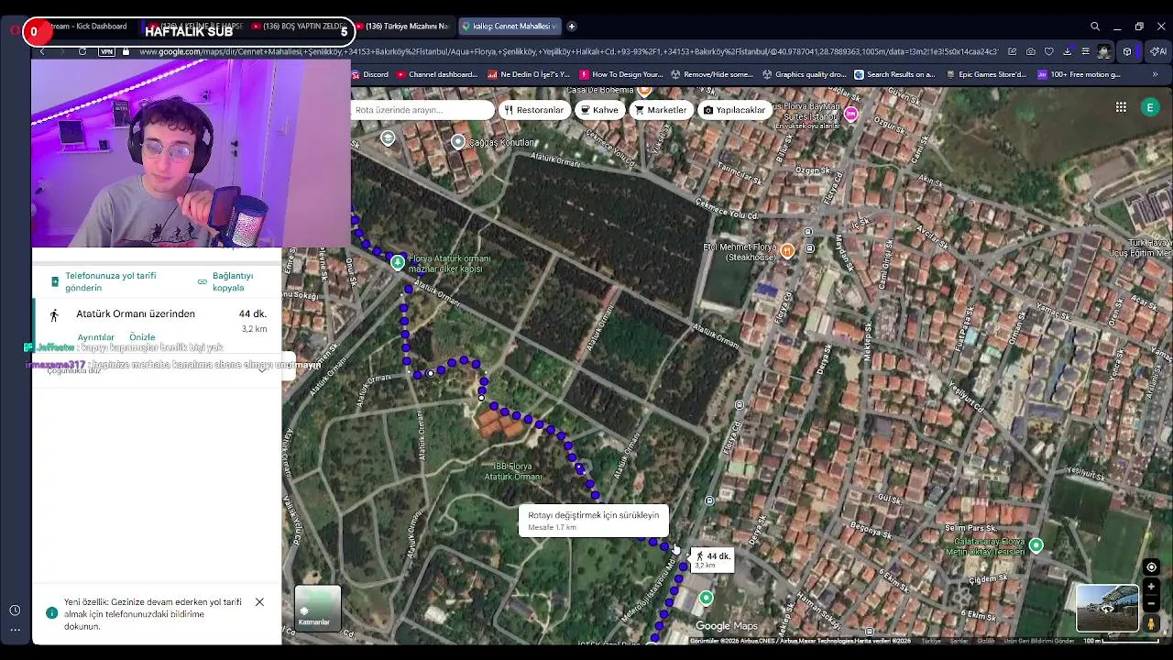1173x660 pixels.
Task: Zoom out with the map minus button
Action: pyautogui.click(x=1152, y=604)
